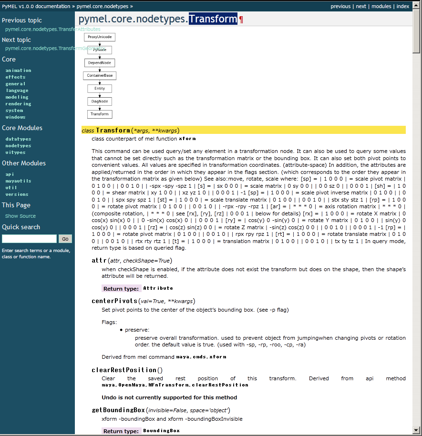Image resolution: width=422 pixels, height=436 pixels.
Task: Click the scrollbar up arrow
Action: pyautogui.click(x=416, y=5)
